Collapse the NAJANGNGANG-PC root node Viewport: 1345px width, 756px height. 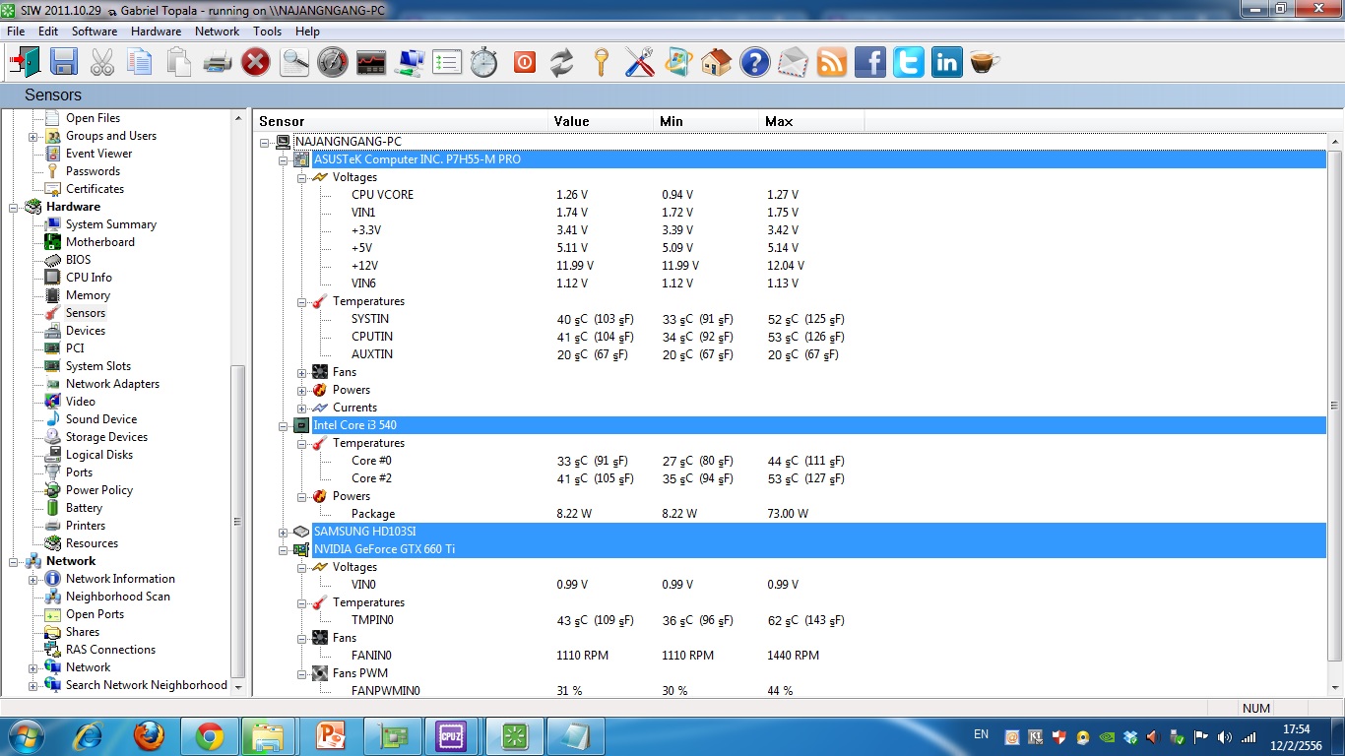click(265, 142)
